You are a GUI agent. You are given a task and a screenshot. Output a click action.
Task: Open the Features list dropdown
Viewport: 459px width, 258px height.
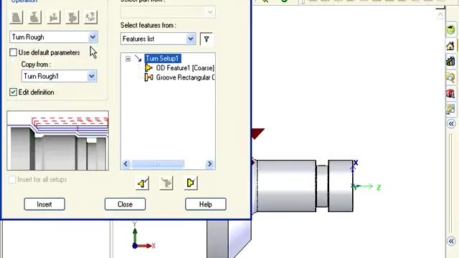(191, 39)
